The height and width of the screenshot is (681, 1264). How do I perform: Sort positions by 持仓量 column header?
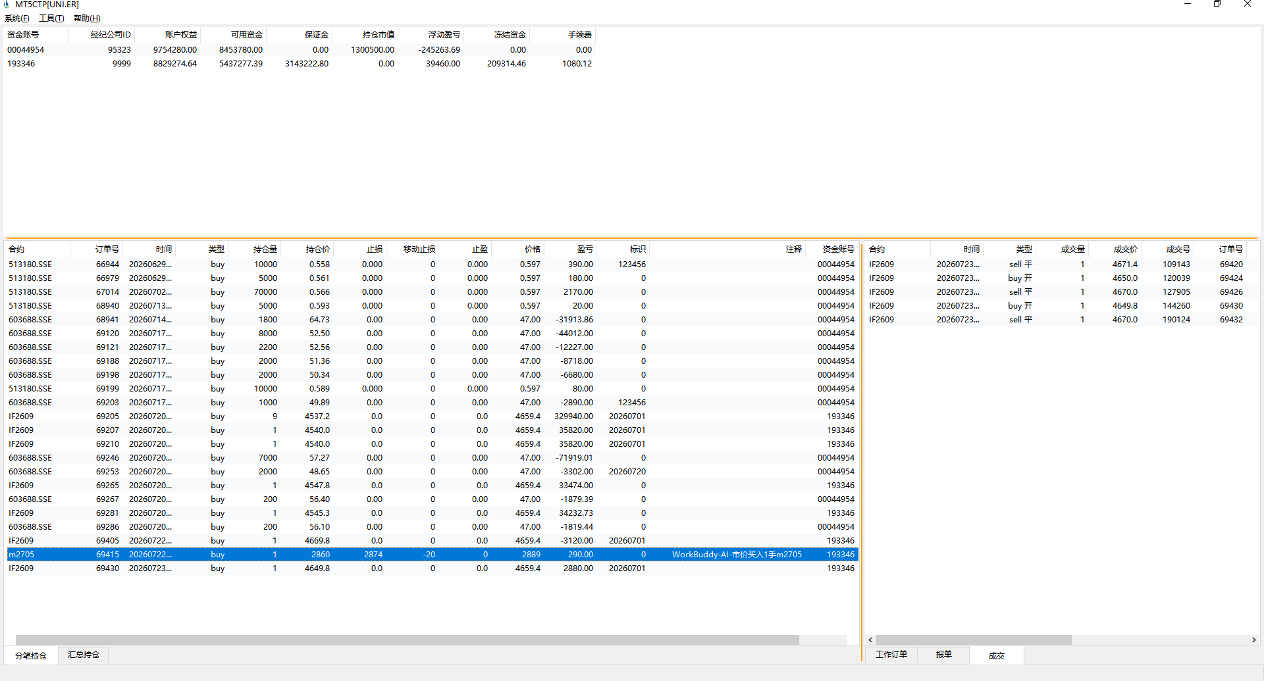pos(255,249)
